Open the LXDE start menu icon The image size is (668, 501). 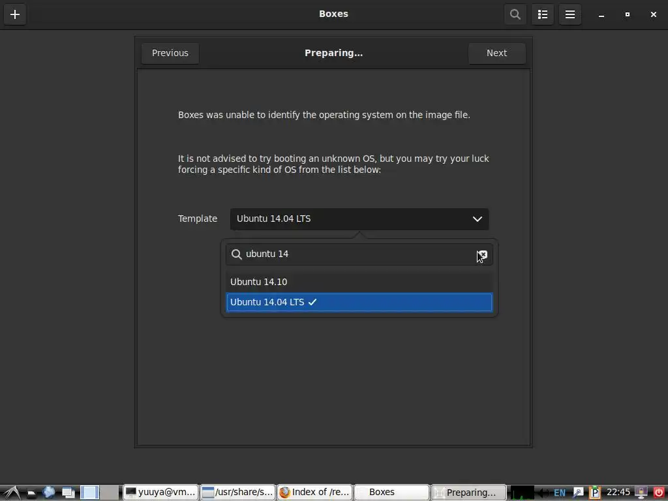[12, 493]
